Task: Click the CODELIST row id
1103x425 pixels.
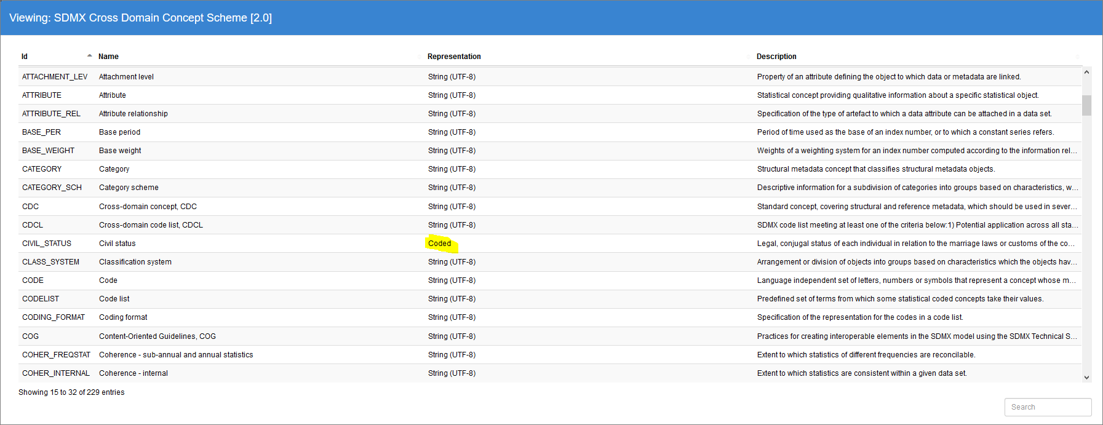Action: click(x=41, y=299)
